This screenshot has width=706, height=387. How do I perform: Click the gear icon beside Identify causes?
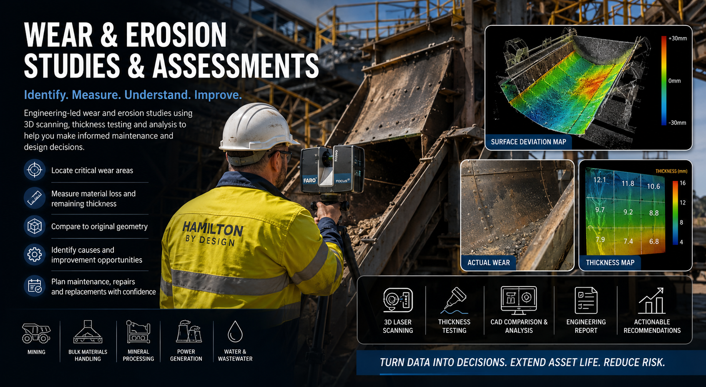tap(35, 254)
